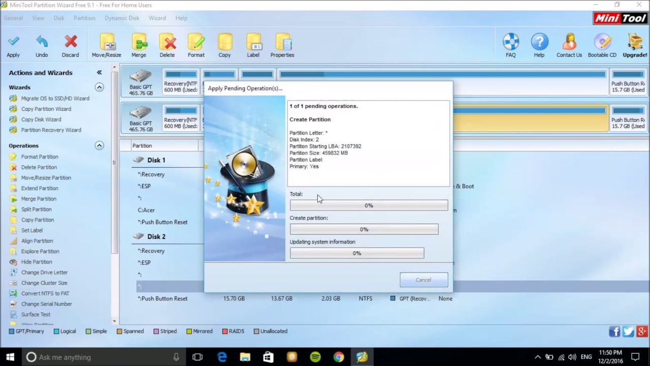This screenshot has height=366, width=650.
Task: Open the Facebook icon in status bar
Action: (x=614, y=331)
